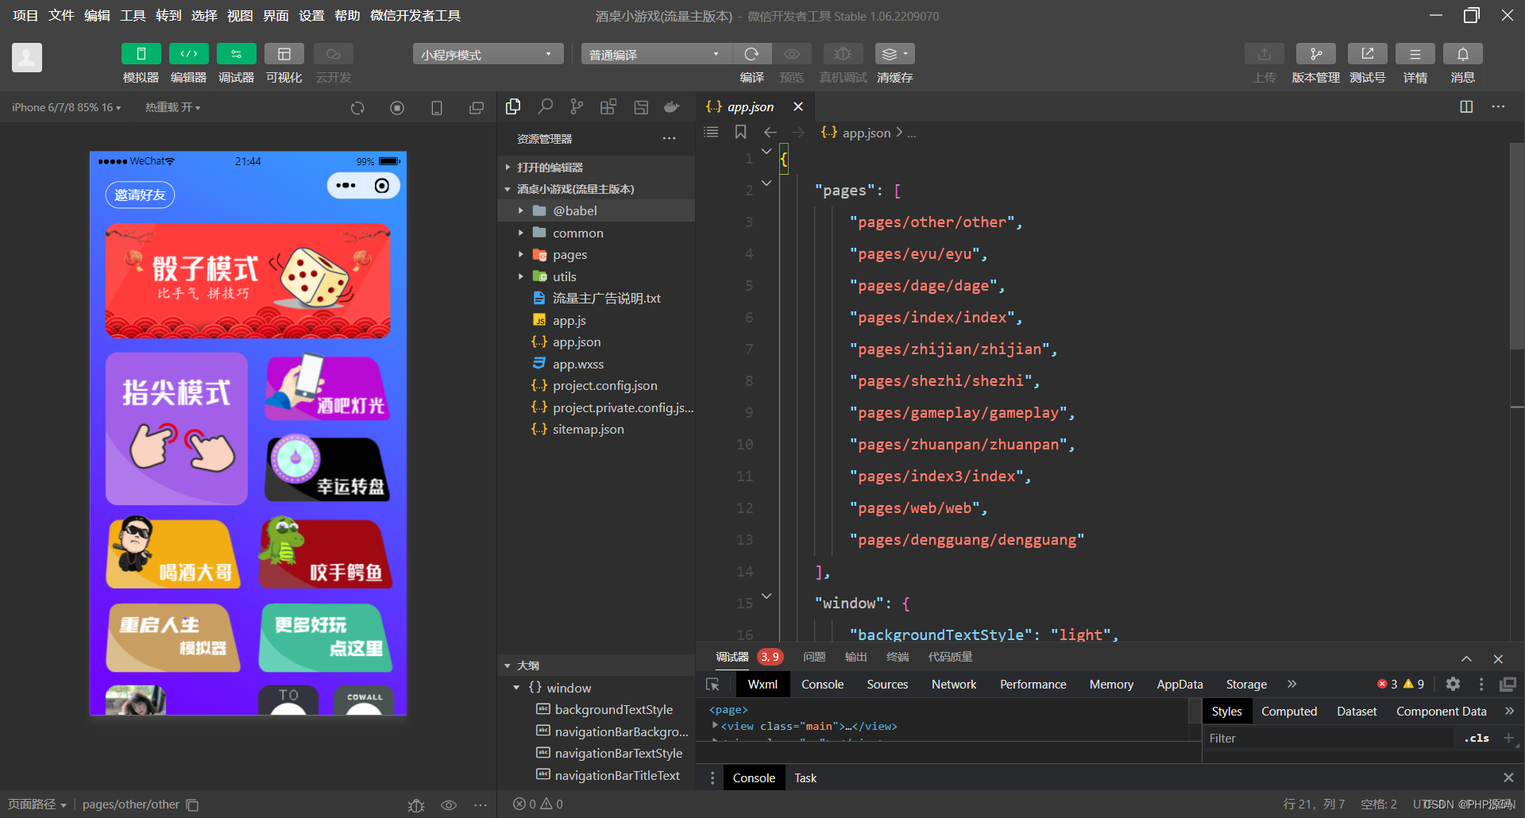Open cloud development icon
Image resolution: width=1525 pixels, height=818 pixels.
pos(334,54)
